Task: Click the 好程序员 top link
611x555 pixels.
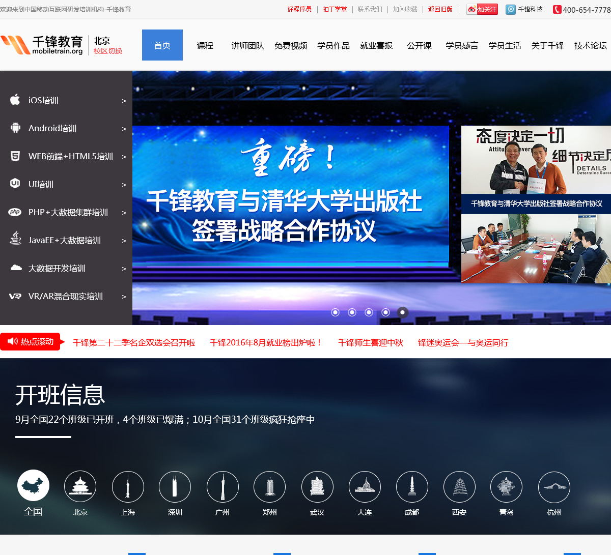Action: [x=299, y=9]
